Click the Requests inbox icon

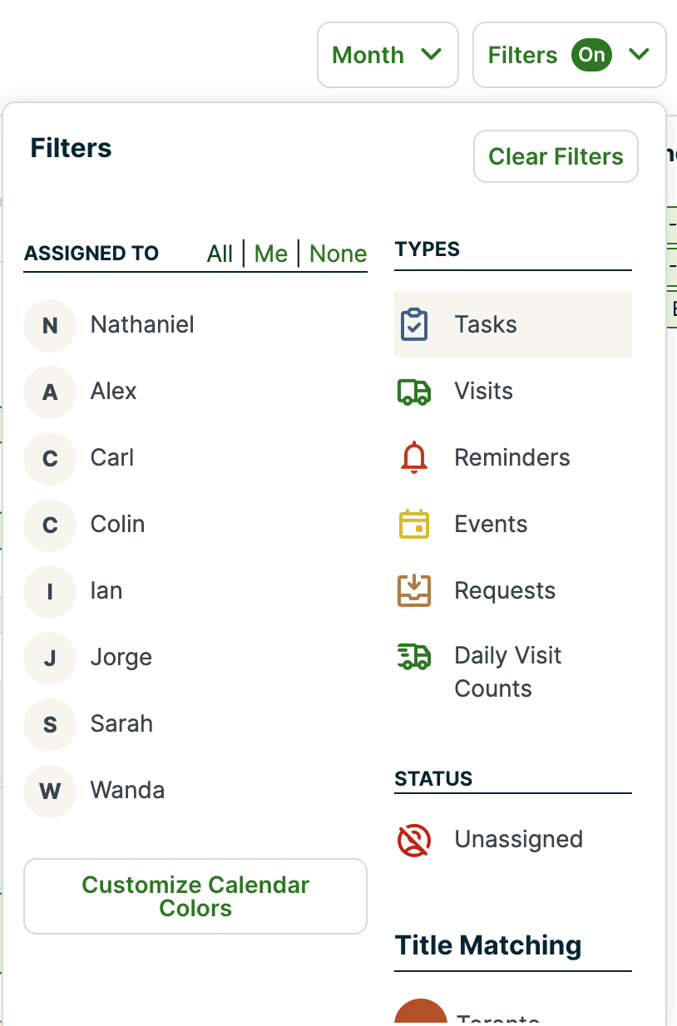pyautogui.click(x=414, y=590)
